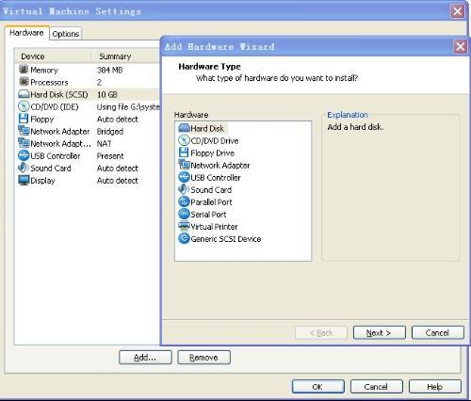Cancel the Add Hardware Wizard
This screenshot has width=471, height=401.
tap(438, 332)
